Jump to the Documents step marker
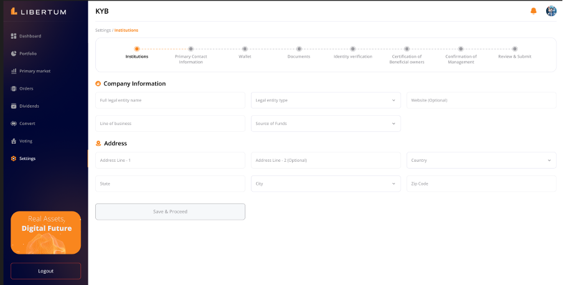Image resolution: width=563 pixels, height=285 pixels. click(x=299, y=49)
